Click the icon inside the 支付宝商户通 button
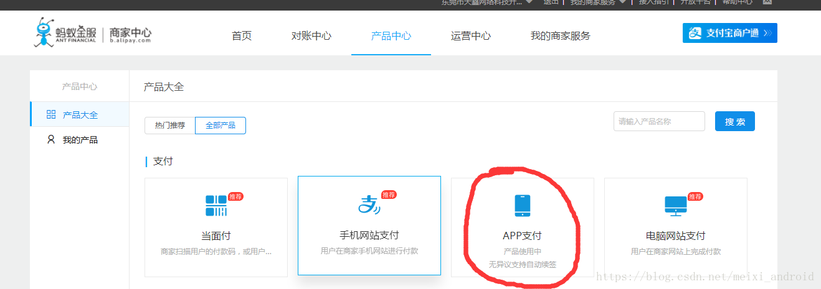Viewport: 821px width, 289px height. (x=695, y=33)
